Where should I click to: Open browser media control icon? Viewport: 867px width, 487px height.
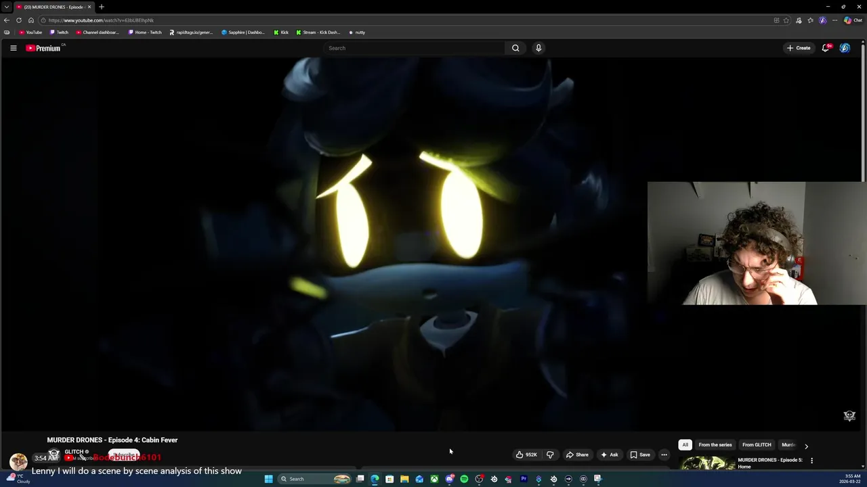coord(799,20)
